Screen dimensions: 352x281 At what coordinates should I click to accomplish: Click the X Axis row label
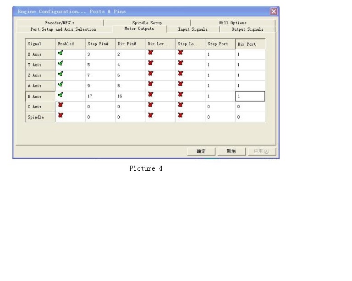tap(40, 54)
